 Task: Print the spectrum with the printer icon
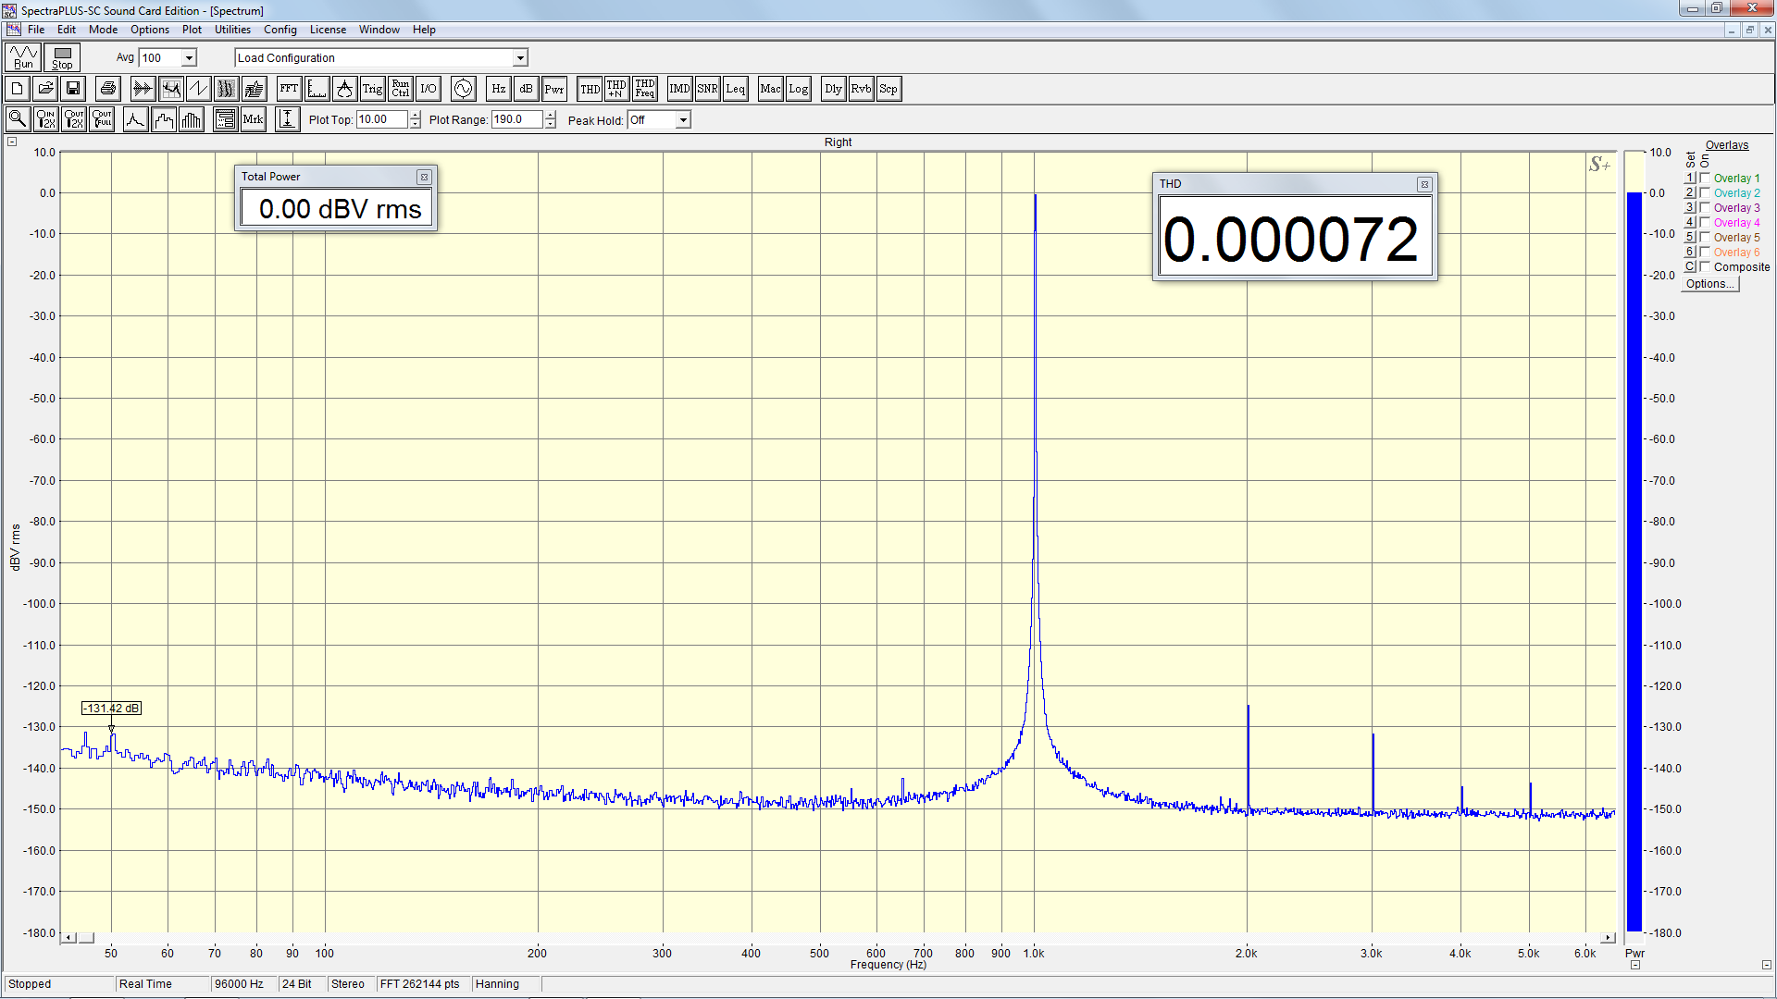click(x=107, y=89)
